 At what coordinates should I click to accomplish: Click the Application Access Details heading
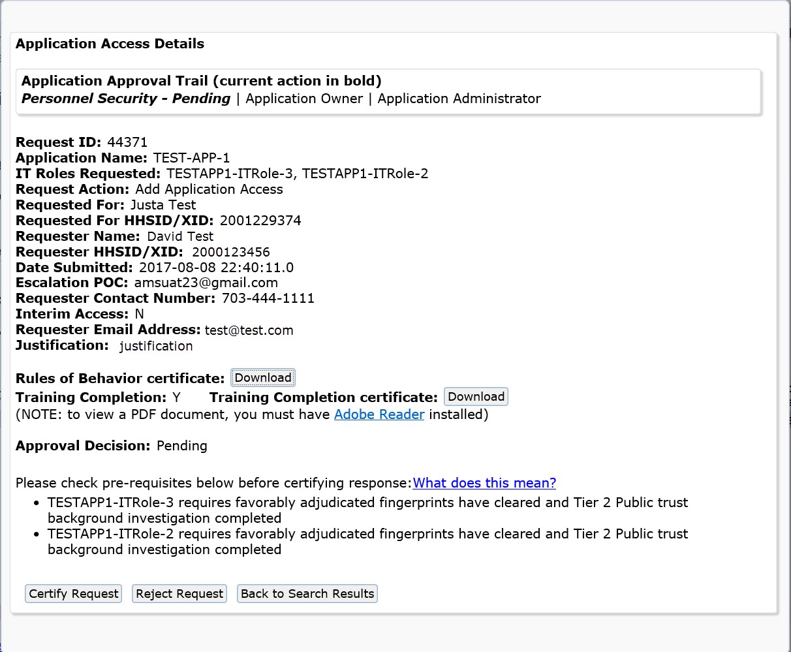click(110, 44)
